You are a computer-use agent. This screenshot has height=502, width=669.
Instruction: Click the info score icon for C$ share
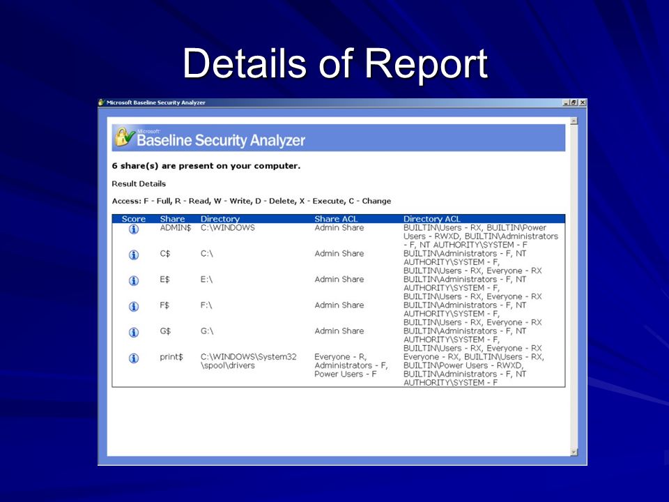pyautogui.click(x=134, y=255)
